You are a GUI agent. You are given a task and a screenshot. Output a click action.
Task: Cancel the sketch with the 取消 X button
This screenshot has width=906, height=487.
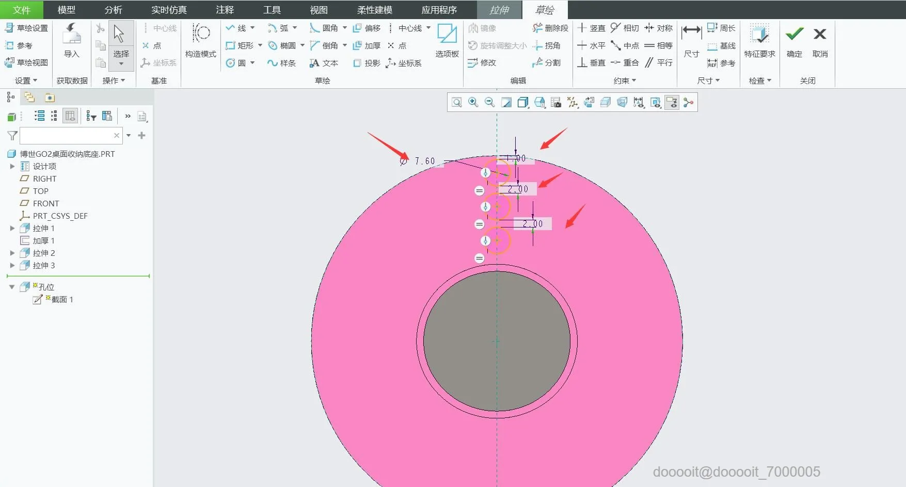click(820, 41)
